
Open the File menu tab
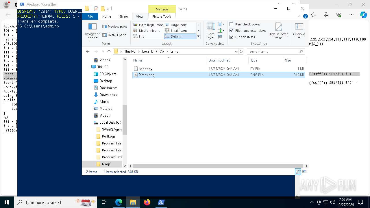pos(90,16)
